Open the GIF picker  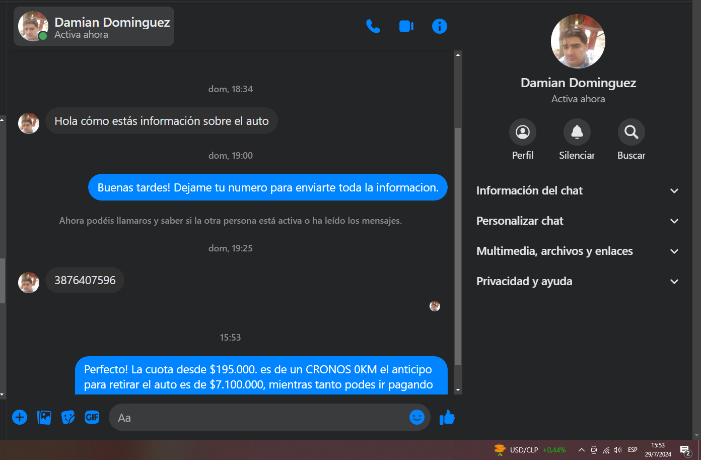[x=92, y=417]
